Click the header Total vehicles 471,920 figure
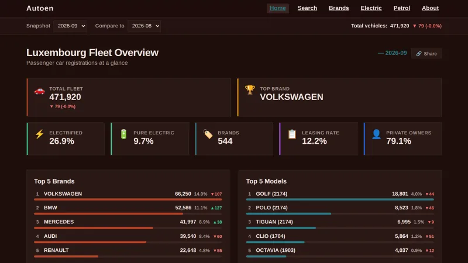The width and height of the screenshot is (468, 263). pyautogui.click(x=400, y=26)
